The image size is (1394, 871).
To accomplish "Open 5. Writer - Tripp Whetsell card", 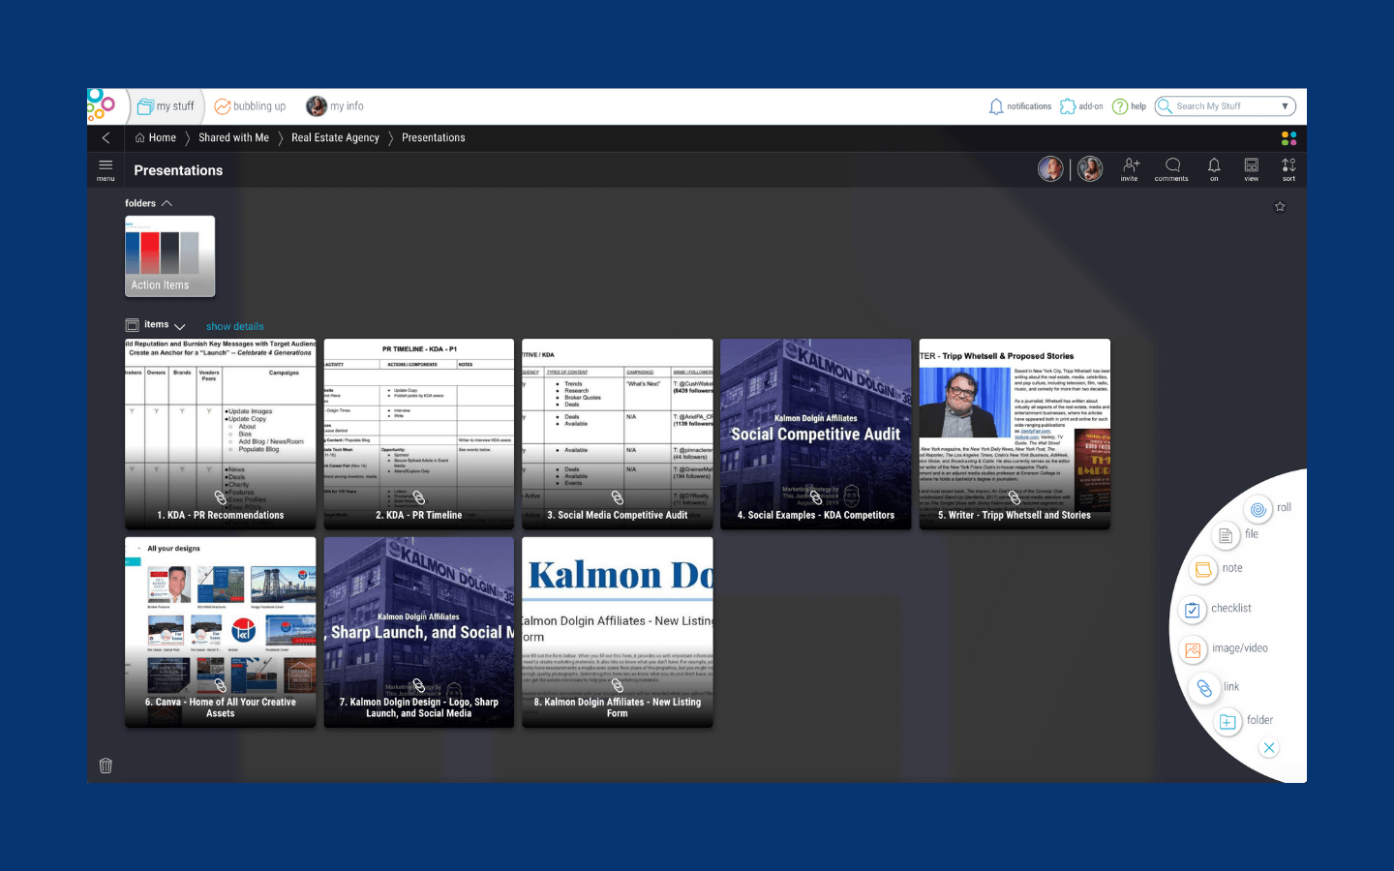I will (x=1015, y=434).
